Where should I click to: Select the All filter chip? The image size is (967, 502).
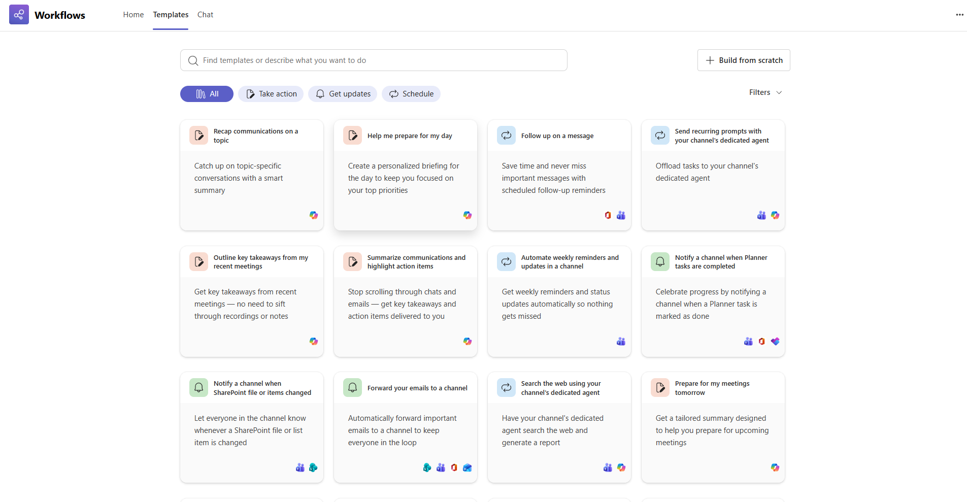207,94
